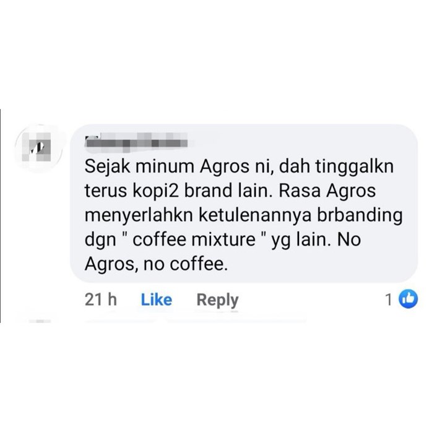Click the word "dgn" in fourth line
This screenshot has width=432, height=432.
100,240
